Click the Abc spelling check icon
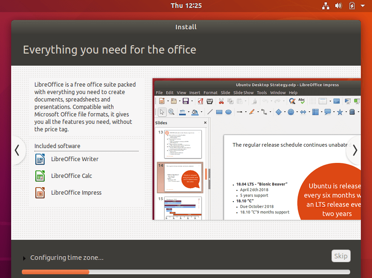The image size is (372, 278). tap(301, 101)
